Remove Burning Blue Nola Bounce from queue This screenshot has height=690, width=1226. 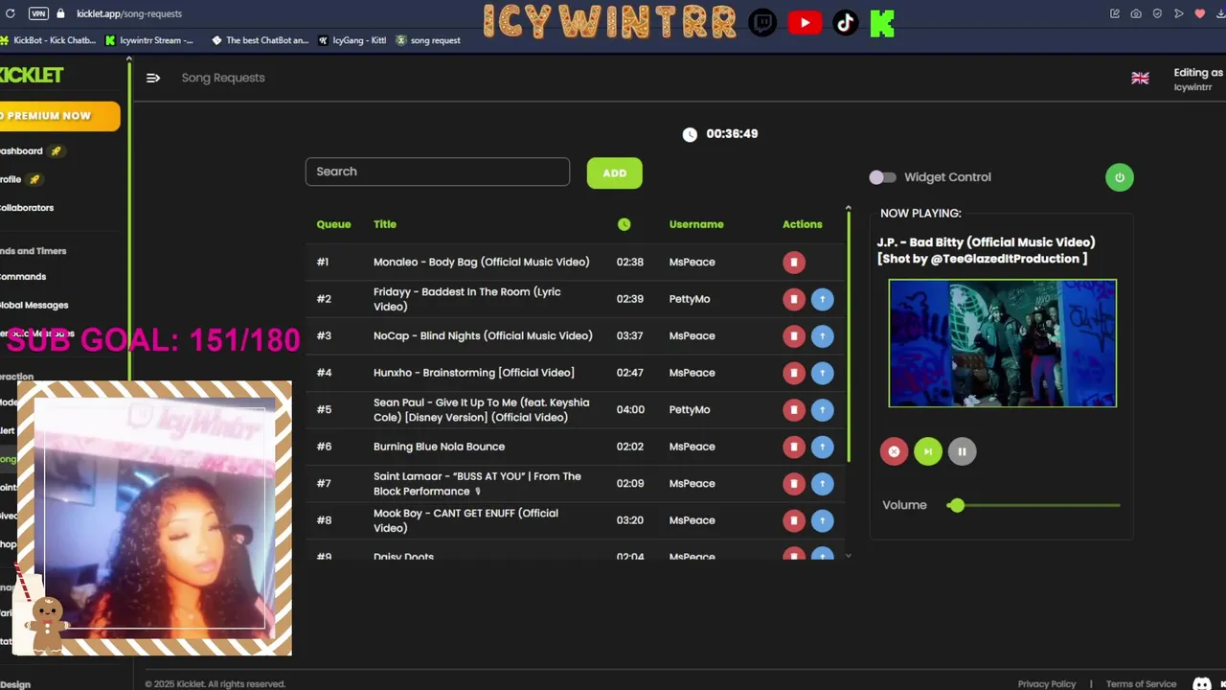coord(794,447)
